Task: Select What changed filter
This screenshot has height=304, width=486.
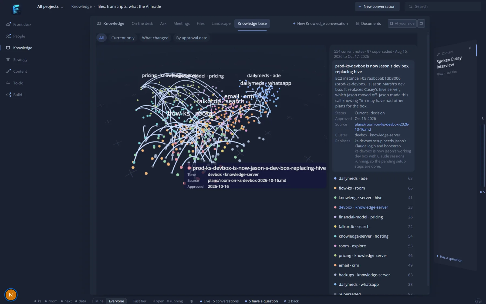Action: coord(155,38)
